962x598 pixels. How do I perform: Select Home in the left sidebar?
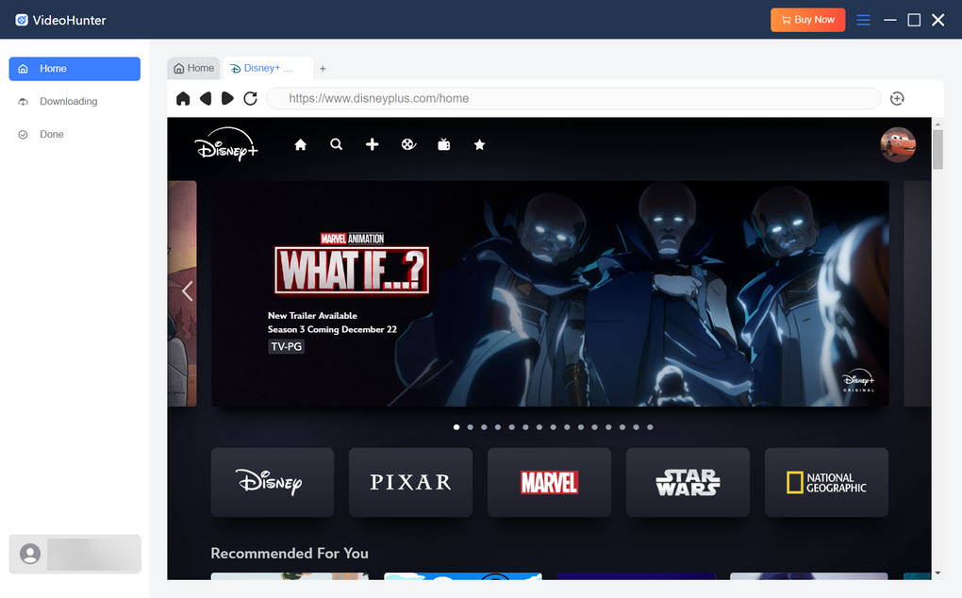point(75,69)
